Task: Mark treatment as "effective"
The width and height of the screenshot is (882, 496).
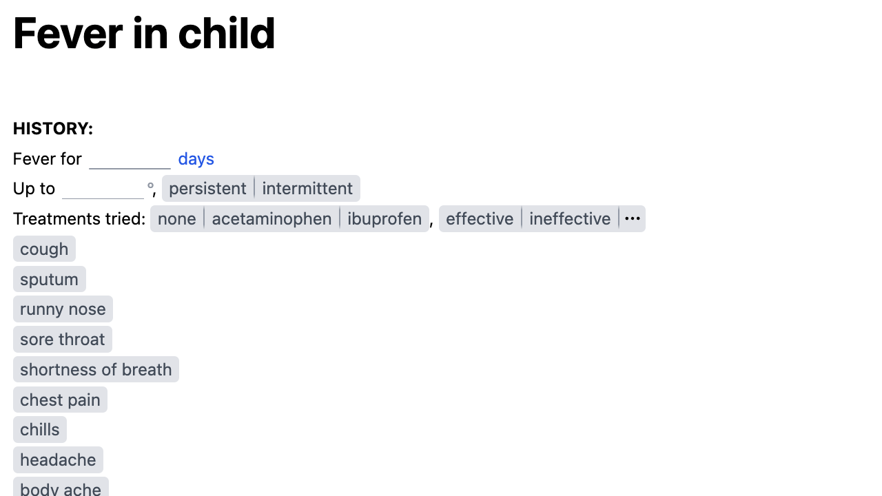Action: [480, 218]
